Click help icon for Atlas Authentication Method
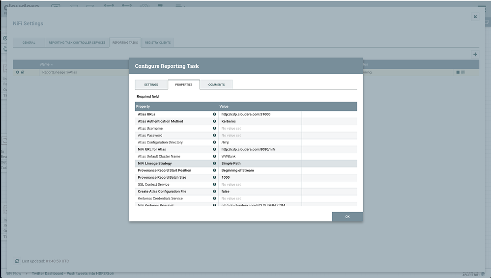Viewport: 491px width, 278px height. point(214,121)
